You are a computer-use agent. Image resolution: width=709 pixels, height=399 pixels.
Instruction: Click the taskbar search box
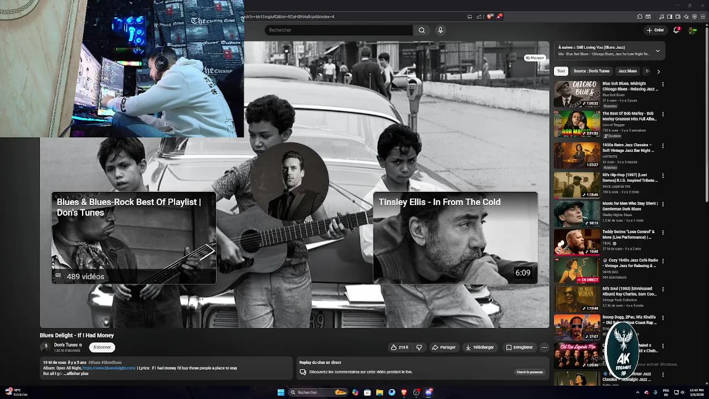[x=318, y=392]
